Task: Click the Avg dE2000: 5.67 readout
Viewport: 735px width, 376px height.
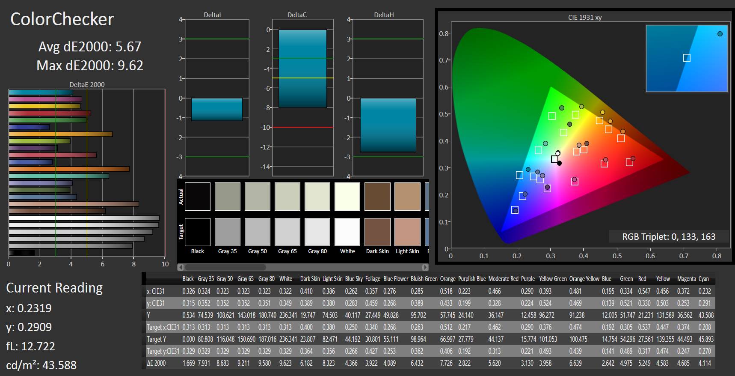Action: tap(90, 46)
